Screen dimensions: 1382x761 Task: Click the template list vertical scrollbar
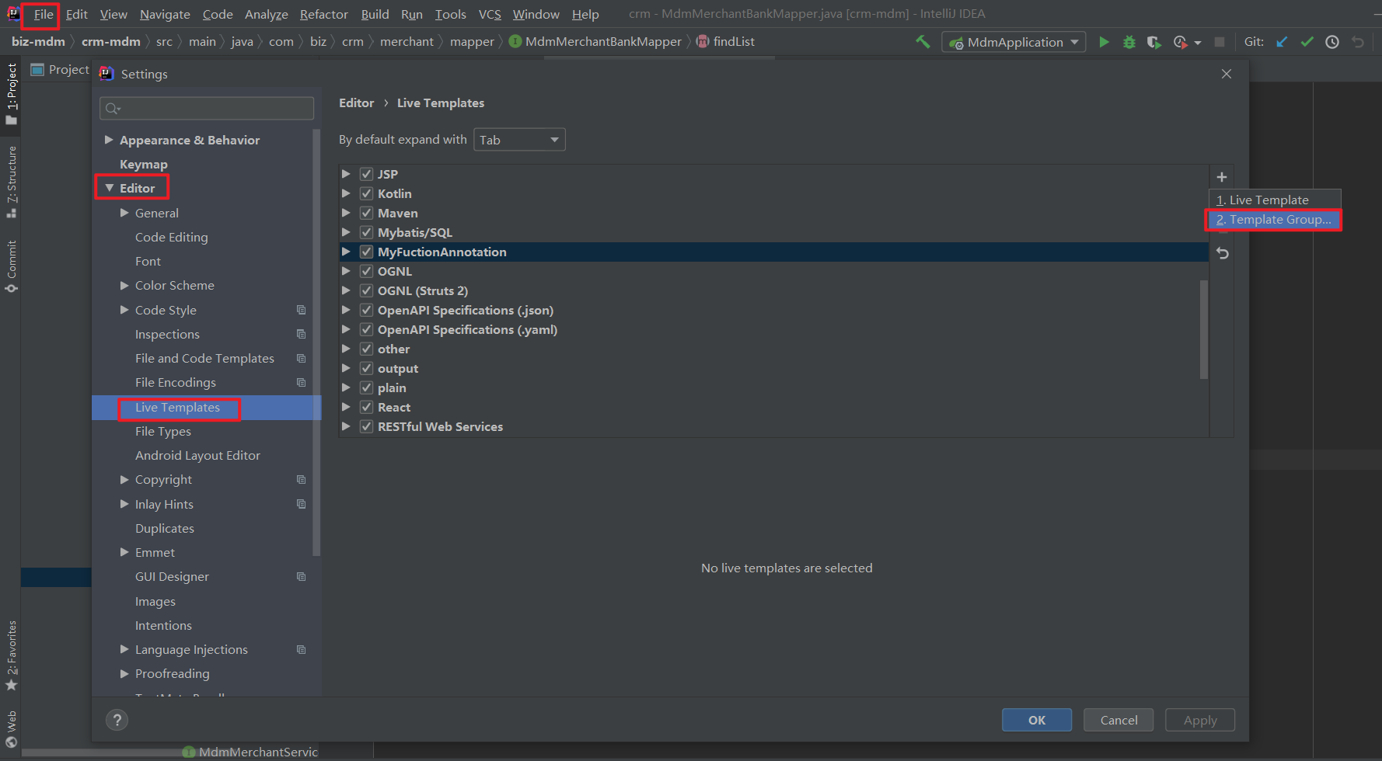(x=1204, y=329)
